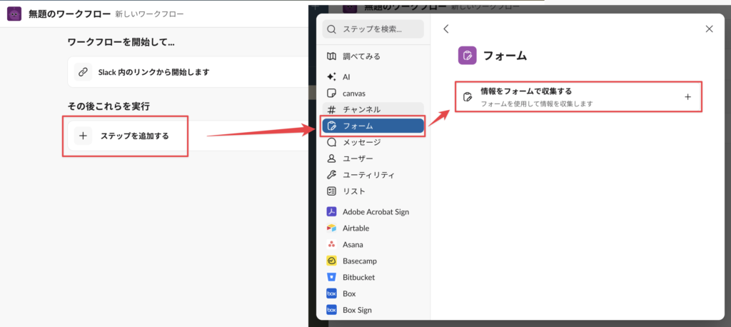731x327 pixels.
Task: Click the ステップを検索 search field
Action: 373,29
